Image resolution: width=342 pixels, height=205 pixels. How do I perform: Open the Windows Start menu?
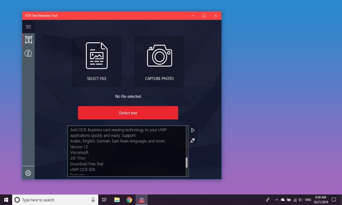(6, 200)
